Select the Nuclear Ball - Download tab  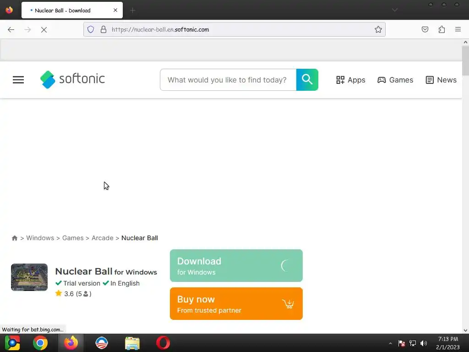click(72, 10)
